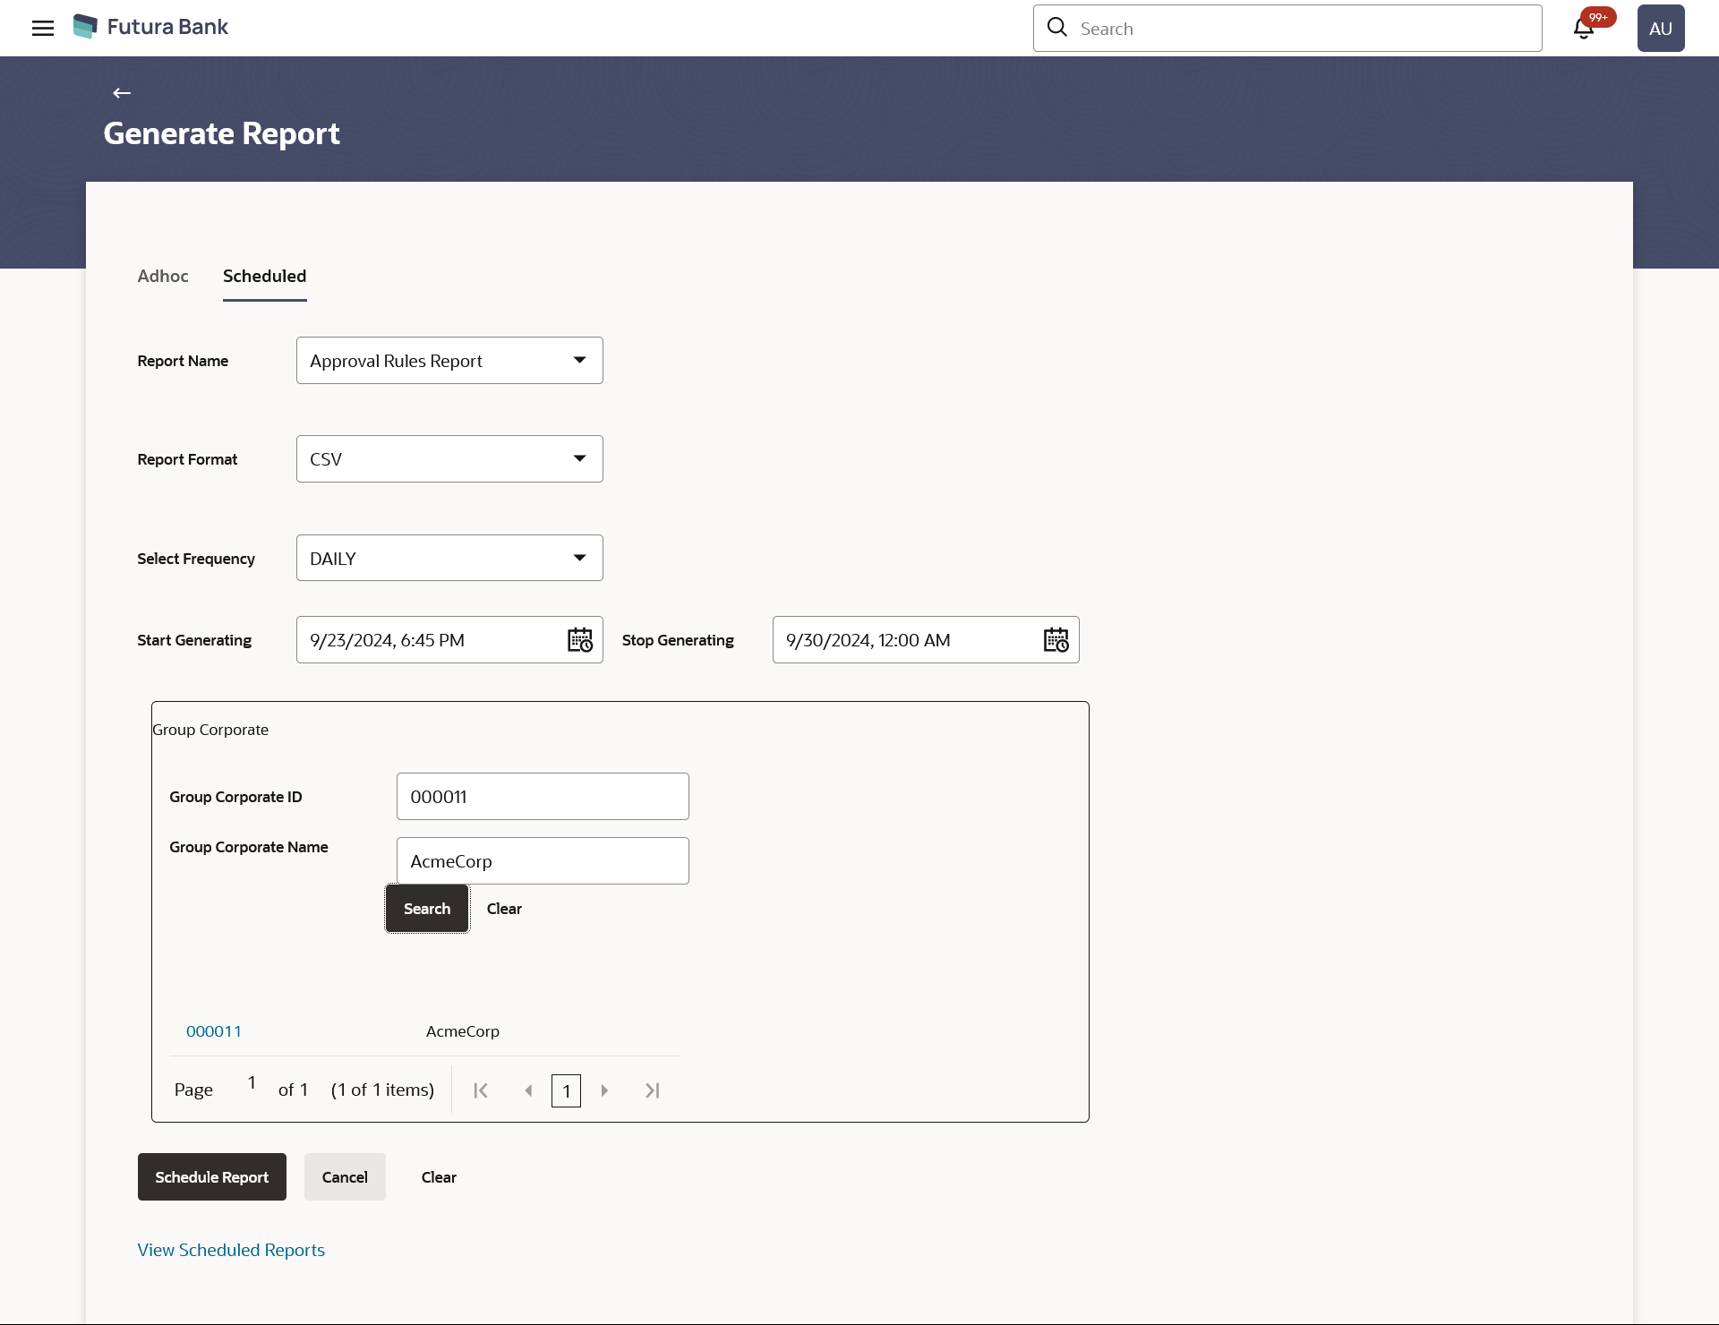Open the notifications bell

click(1584, 29)
